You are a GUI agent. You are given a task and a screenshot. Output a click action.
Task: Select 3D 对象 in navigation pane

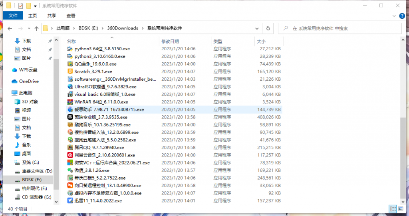point(26,101)
